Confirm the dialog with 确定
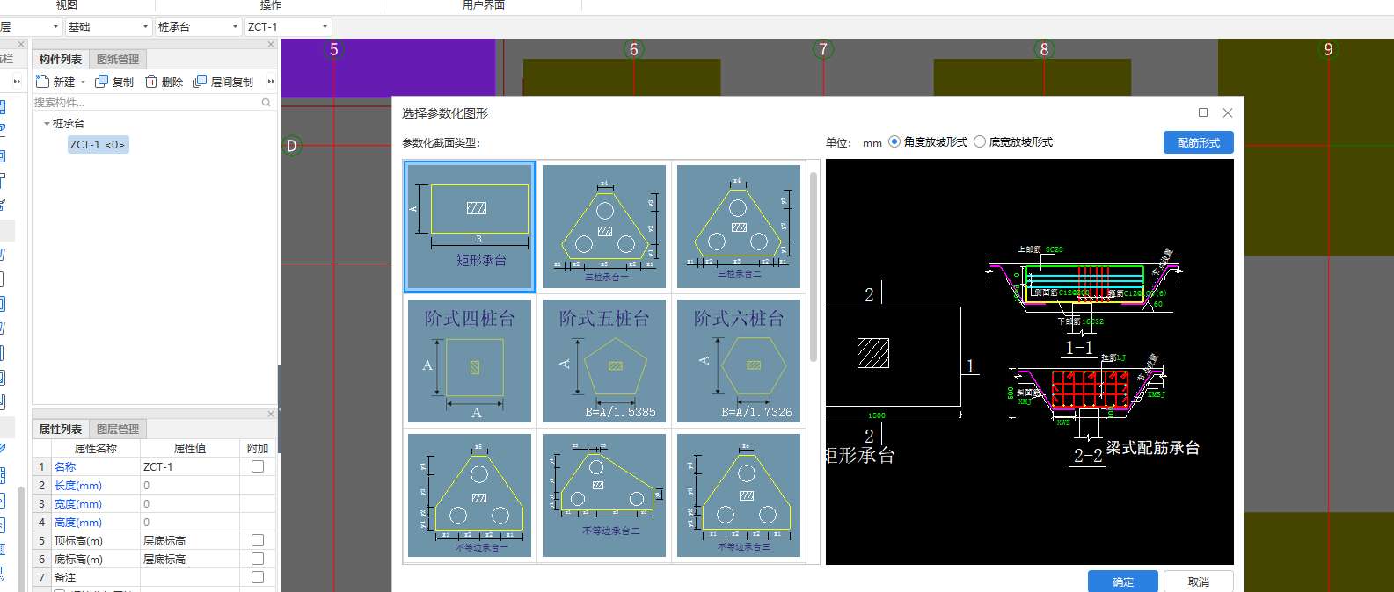Image resolution: width=1394 pixels, height=592 pixels. [1122, 581]
